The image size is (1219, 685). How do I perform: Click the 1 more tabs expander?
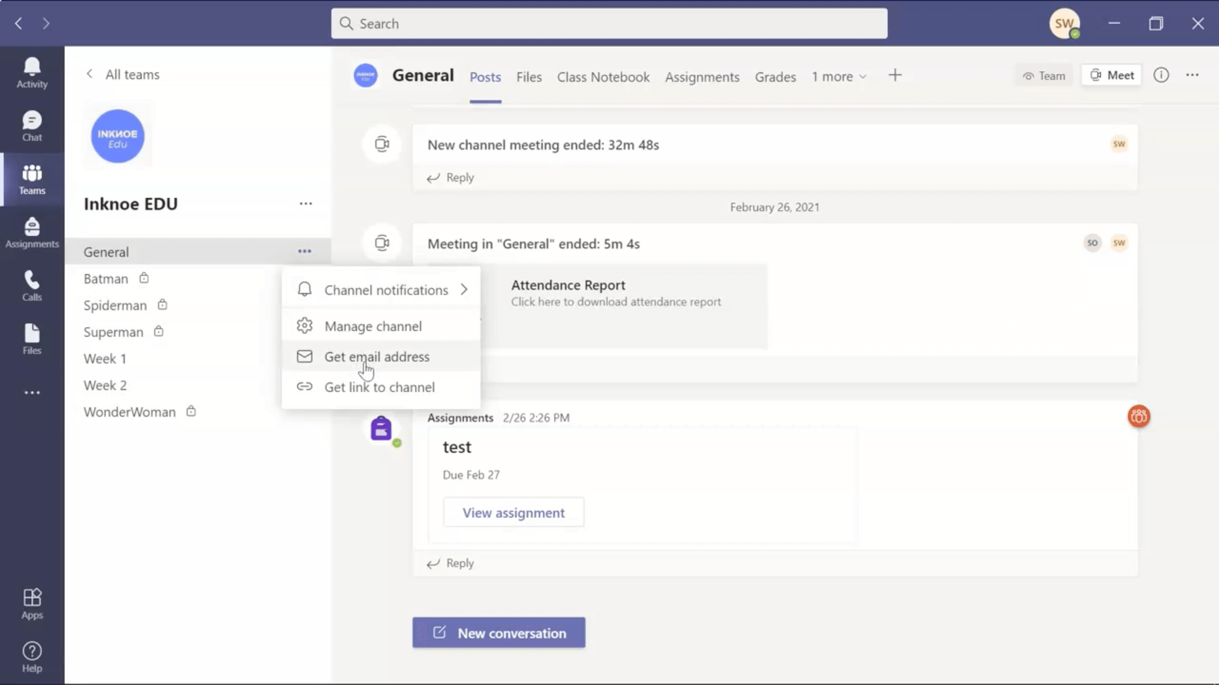tap(838, 75)
